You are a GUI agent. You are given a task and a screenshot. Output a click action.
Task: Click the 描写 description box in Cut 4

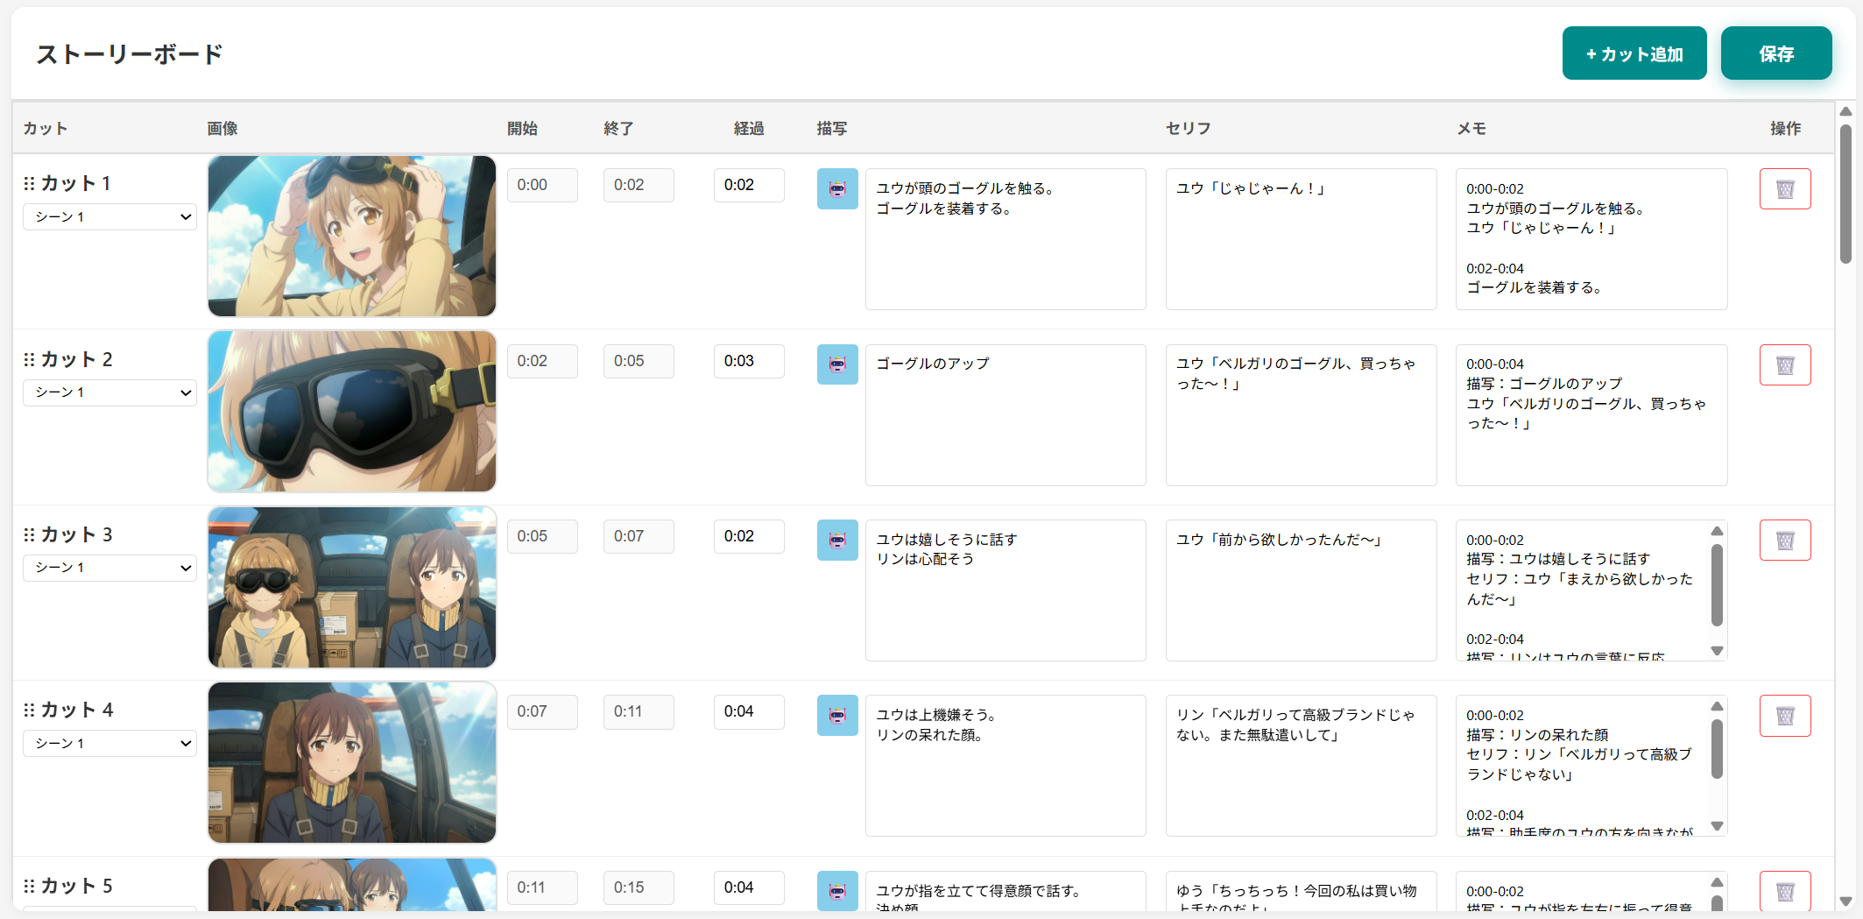[1005, 765]
